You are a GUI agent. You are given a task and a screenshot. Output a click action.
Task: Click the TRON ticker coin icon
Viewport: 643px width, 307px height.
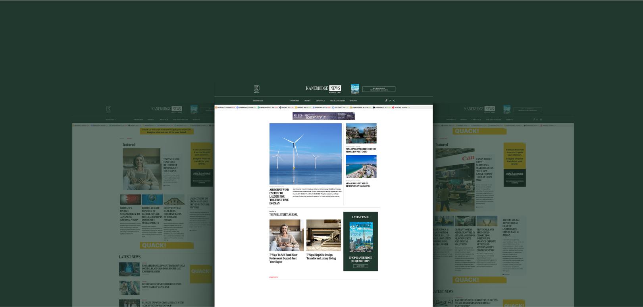393,107
